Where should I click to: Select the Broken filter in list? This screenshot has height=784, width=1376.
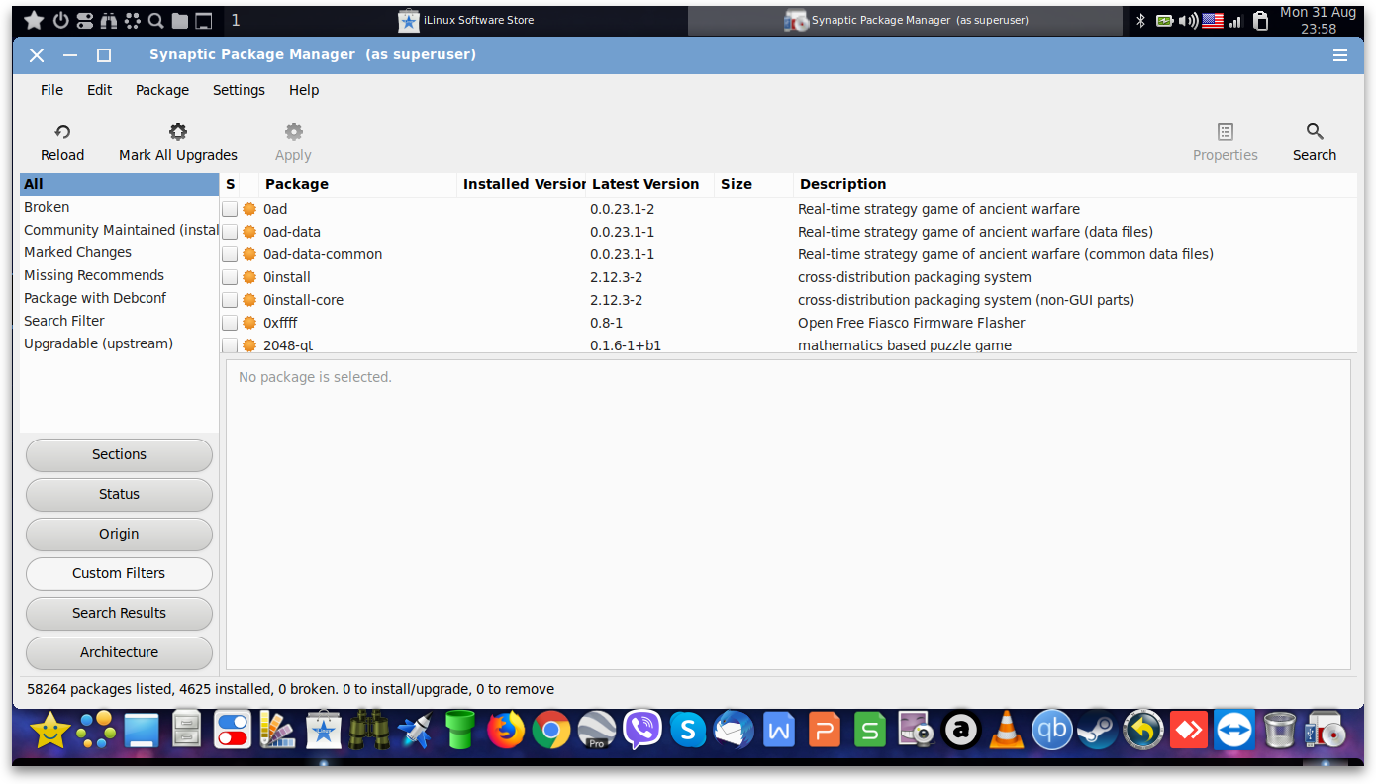point(119,207)
